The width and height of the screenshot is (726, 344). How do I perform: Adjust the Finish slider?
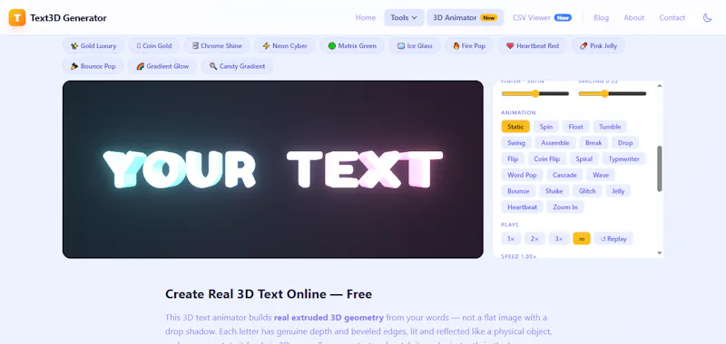tap(535, 94)
